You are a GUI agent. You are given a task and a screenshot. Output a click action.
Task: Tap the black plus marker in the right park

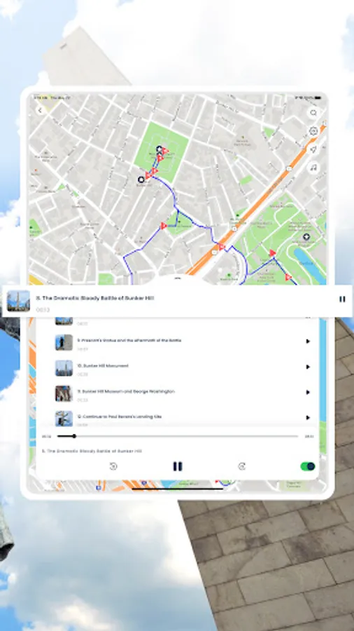coord(306,236)
